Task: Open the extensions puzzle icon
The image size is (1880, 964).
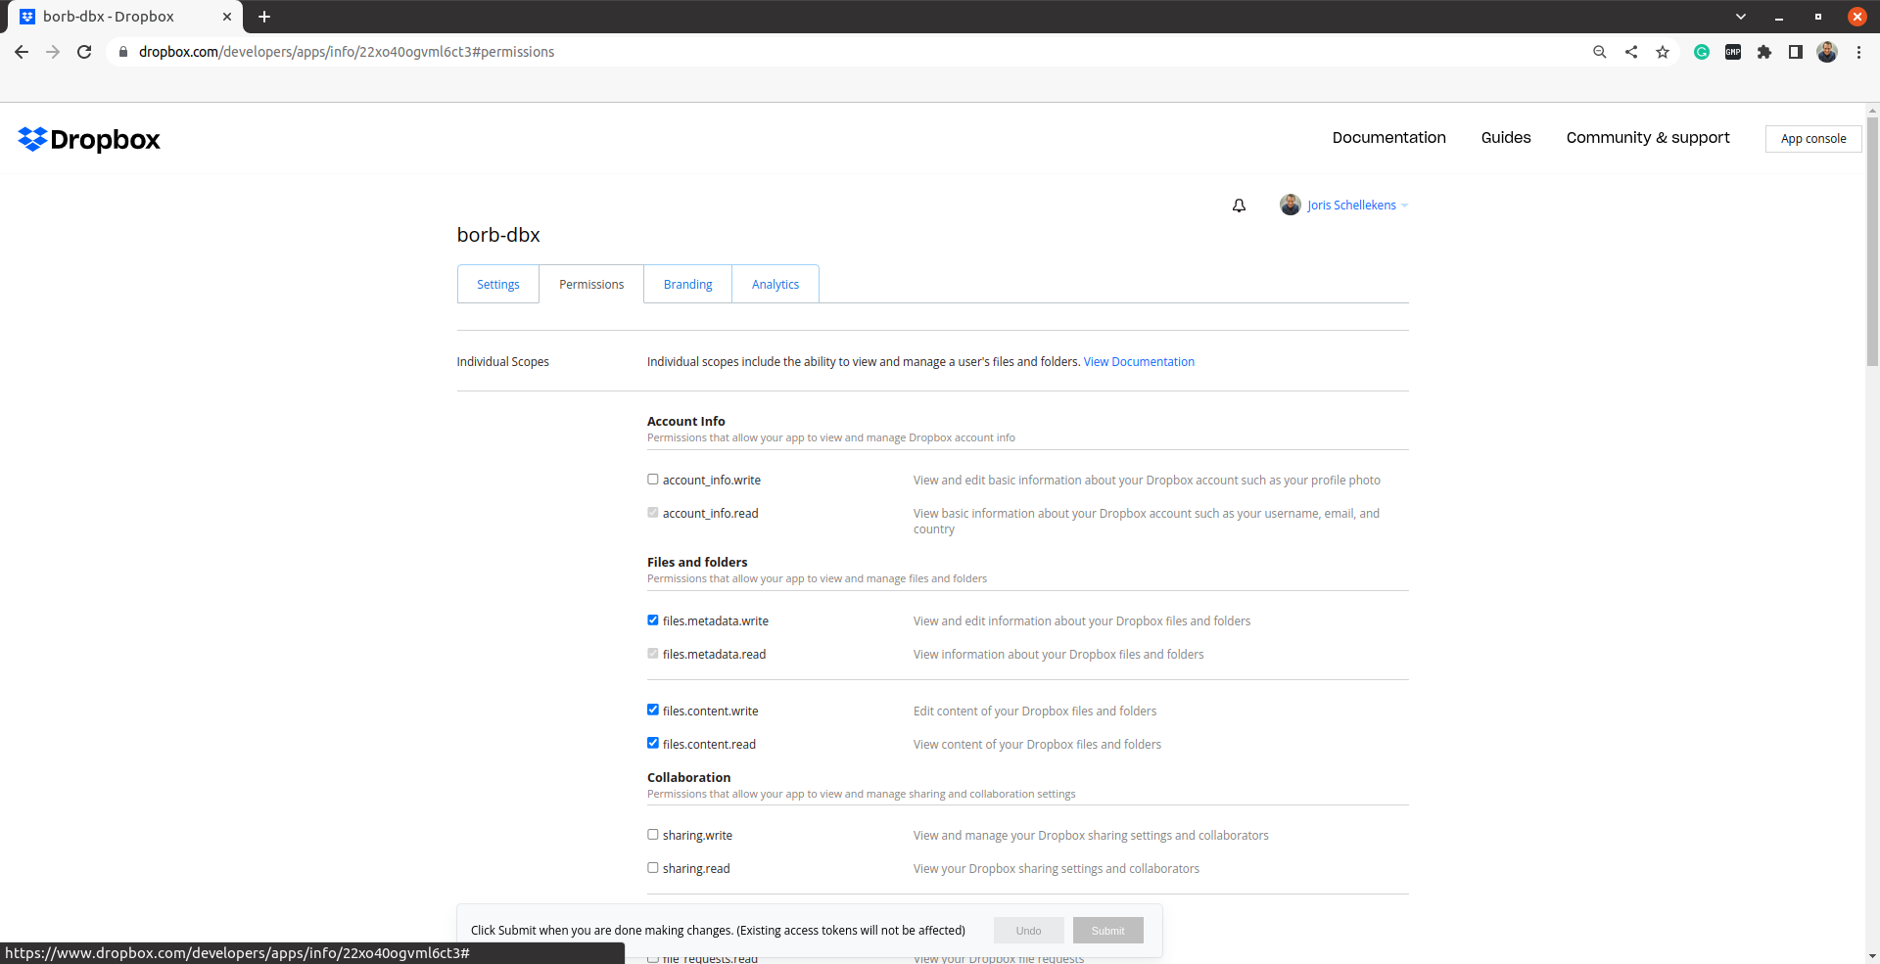Action: coord(1764,52)
